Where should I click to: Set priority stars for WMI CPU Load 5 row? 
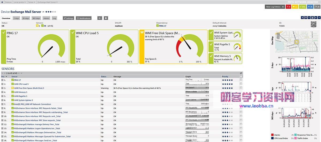click(227, 84)
